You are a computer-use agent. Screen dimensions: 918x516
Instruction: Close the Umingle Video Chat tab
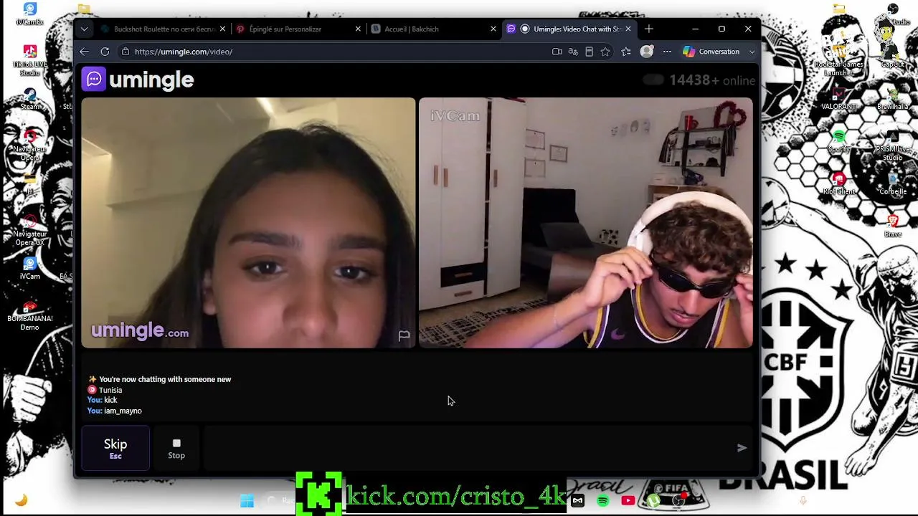pos(628,29)
